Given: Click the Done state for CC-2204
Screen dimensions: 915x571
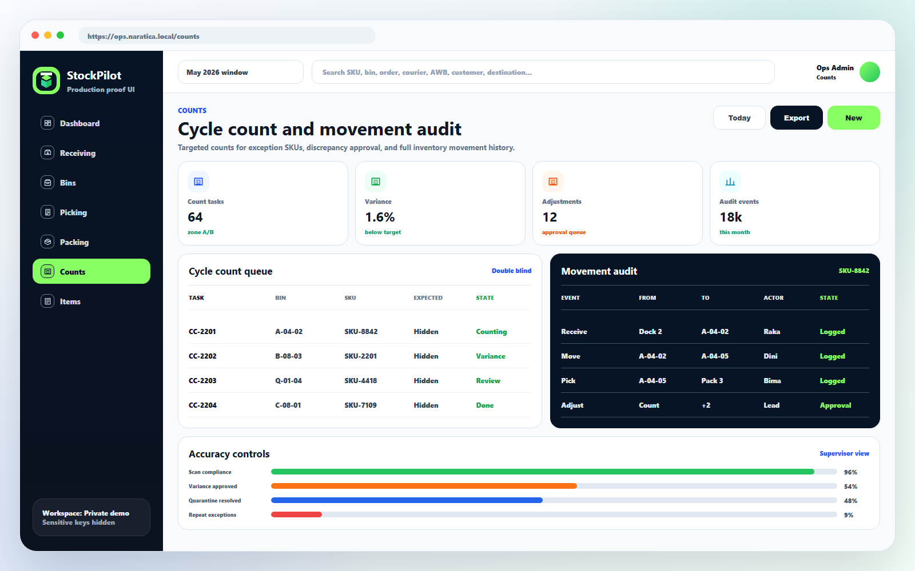Looking at the screenshot, I should 484,405.
